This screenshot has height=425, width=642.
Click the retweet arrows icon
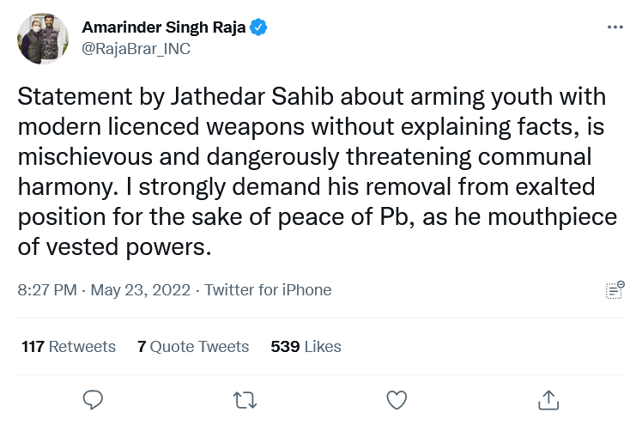(x=245, y=399)
